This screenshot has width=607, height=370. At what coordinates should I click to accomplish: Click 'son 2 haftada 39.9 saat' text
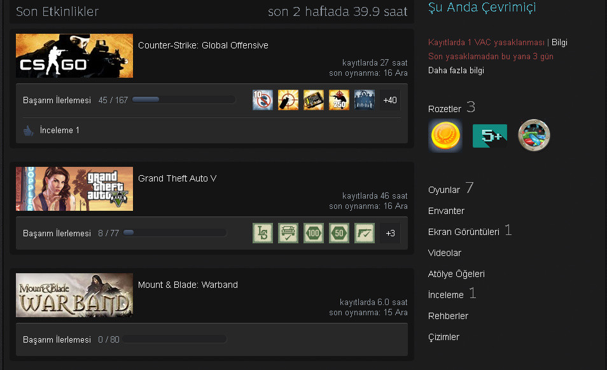[338, 11]
